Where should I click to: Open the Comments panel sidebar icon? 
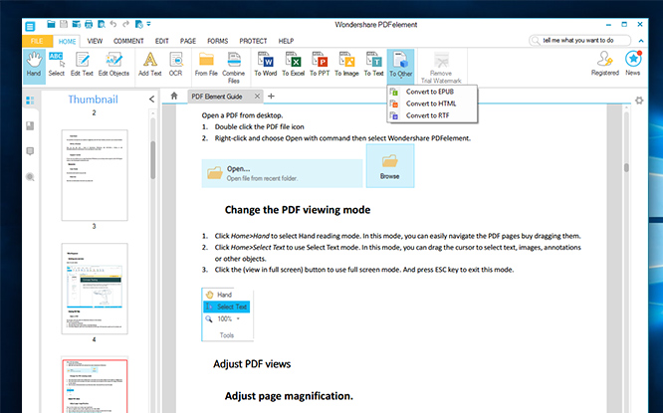[x=30, y=151]
